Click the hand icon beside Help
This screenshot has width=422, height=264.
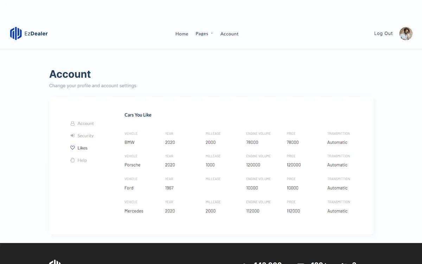(x=72, y=160)
